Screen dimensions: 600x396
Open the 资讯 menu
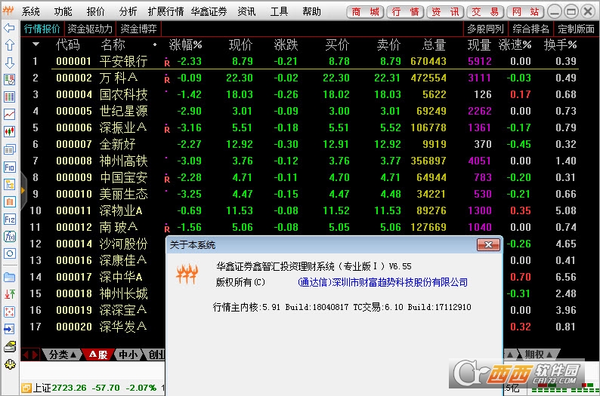point(246,11)
